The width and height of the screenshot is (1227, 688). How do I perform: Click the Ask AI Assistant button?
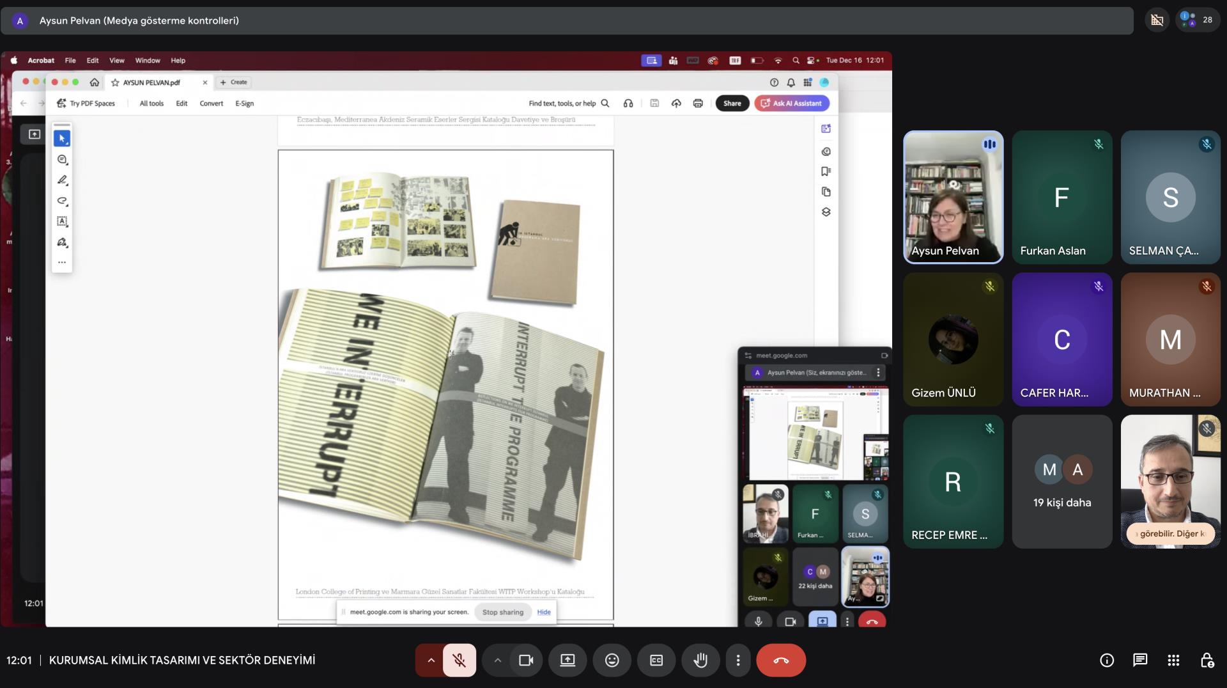pyautogui.click(x=791, y=104)
